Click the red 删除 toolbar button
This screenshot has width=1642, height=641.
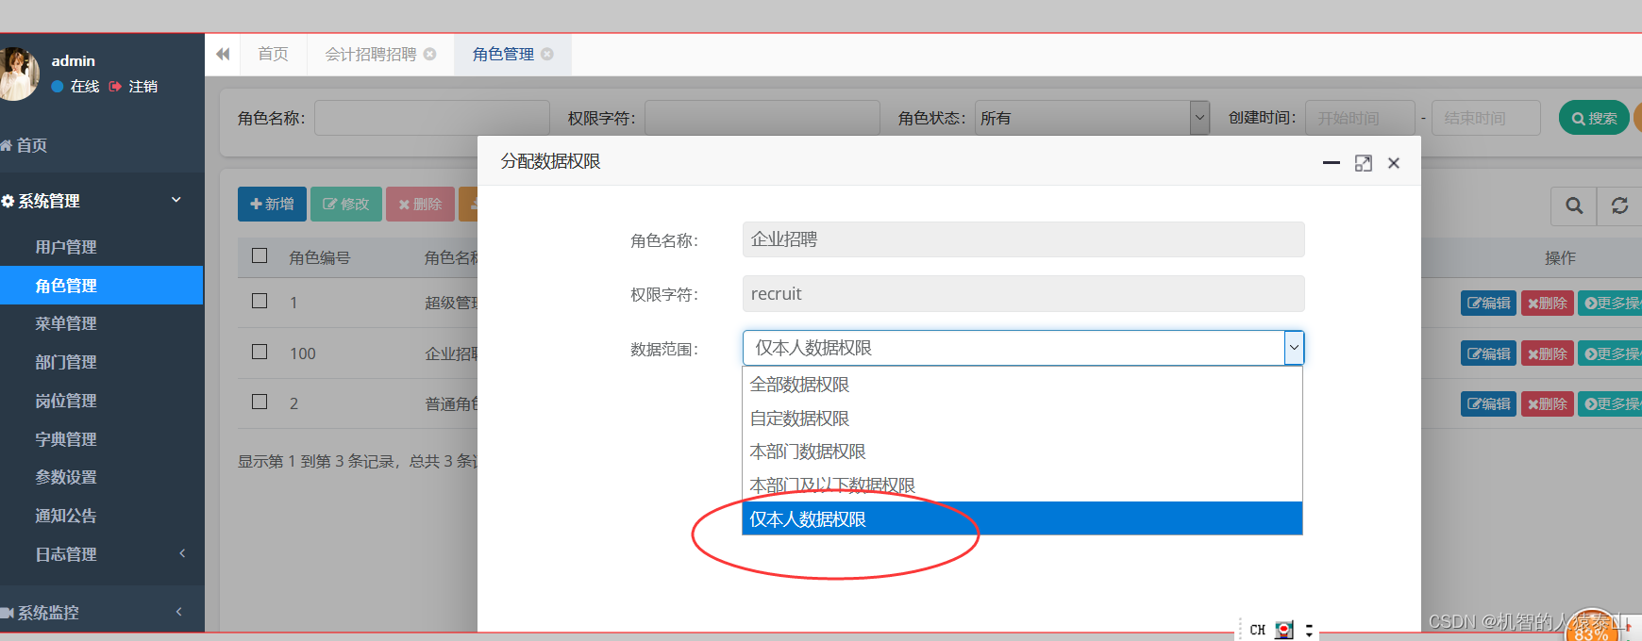pyautogui.click(x=420, y=204)
